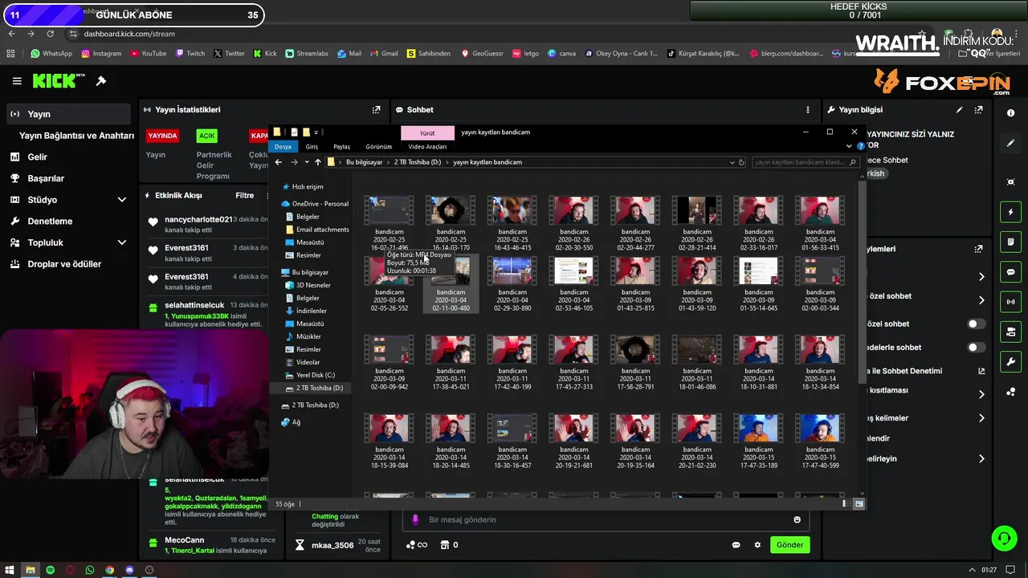Open 'kısıtlaması' chevron in moderation panel
This screenshot has height=578, width=1028.
click(x=981, y=394)
